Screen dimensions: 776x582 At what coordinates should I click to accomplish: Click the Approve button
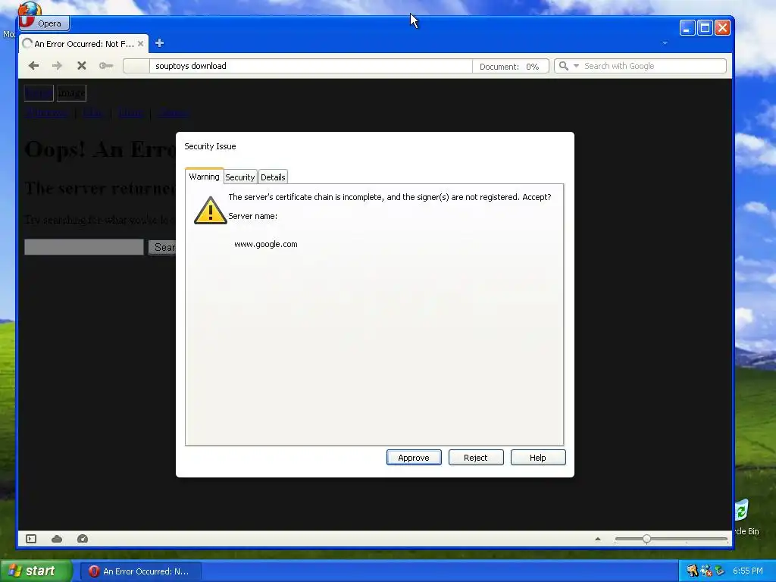pos(414,458)
